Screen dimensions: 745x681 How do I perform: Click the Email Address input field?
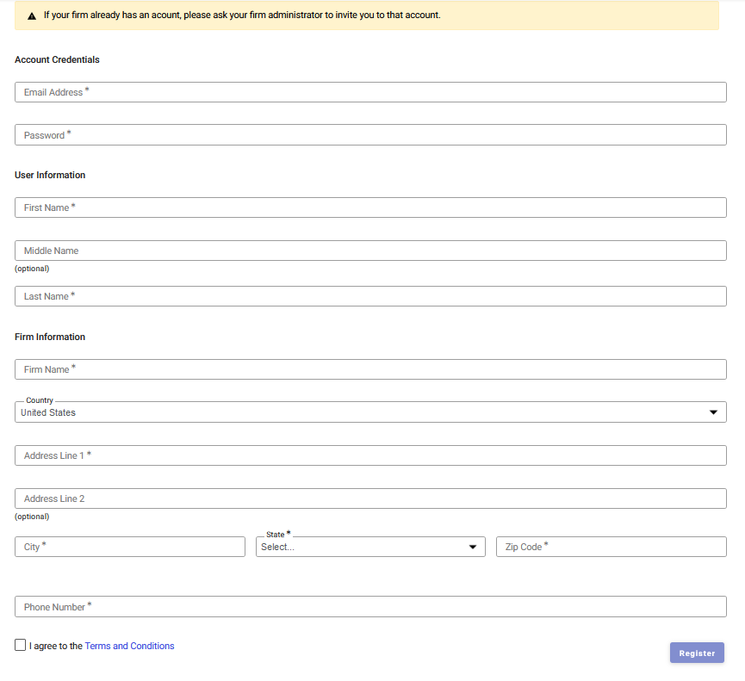370,92
